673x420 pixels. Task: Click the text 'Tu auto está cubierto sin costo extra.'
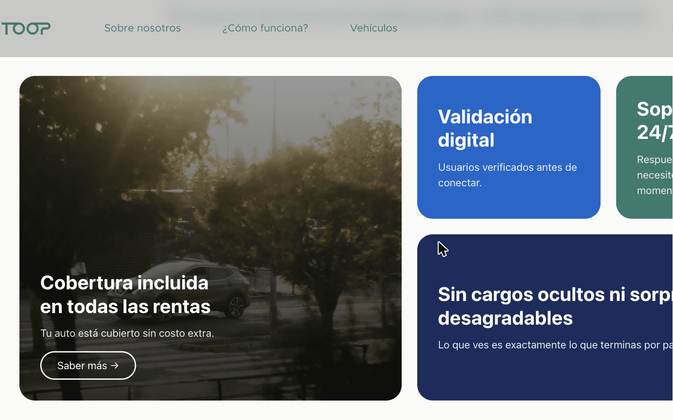(127, 333)
